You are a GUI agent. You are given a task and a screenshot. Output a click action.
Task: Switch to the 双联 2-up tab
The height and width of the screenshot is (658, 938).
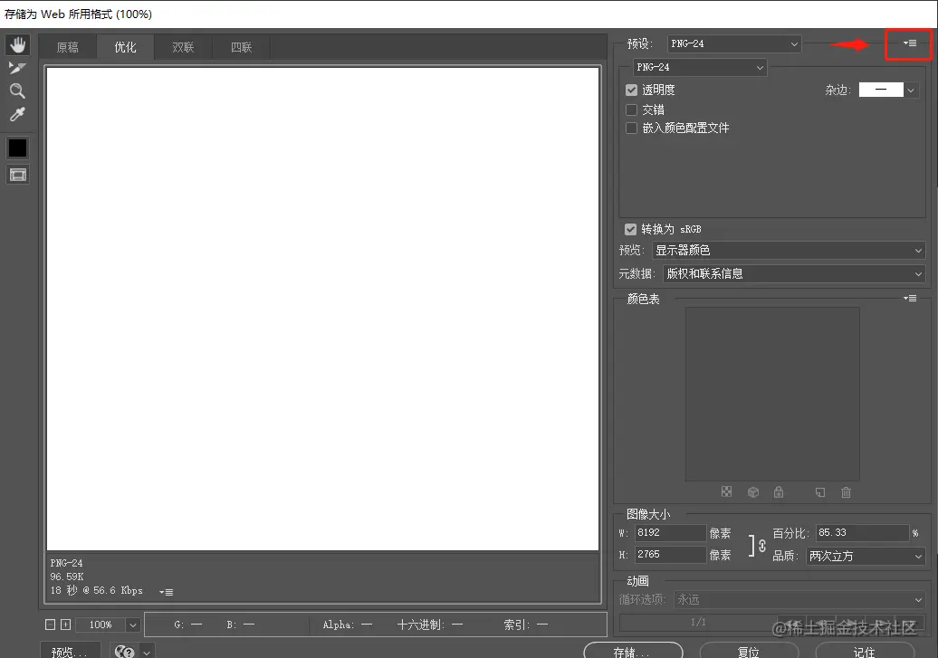tap(183, 46)
